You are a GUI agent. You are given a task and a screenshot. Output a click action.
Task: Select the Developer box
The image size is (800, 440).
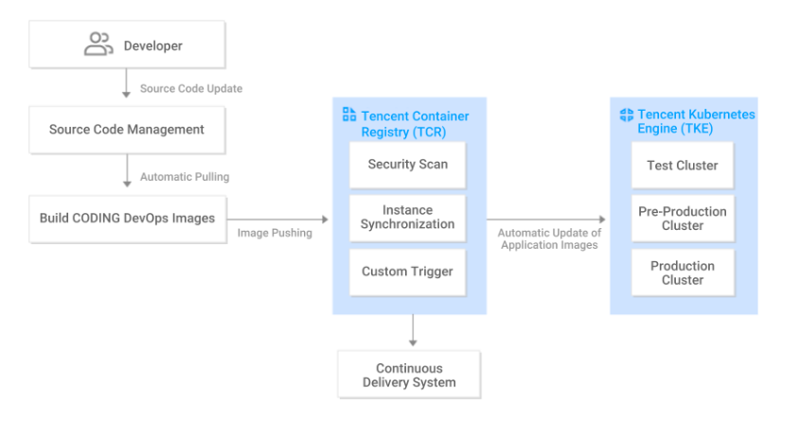point(127,44)
